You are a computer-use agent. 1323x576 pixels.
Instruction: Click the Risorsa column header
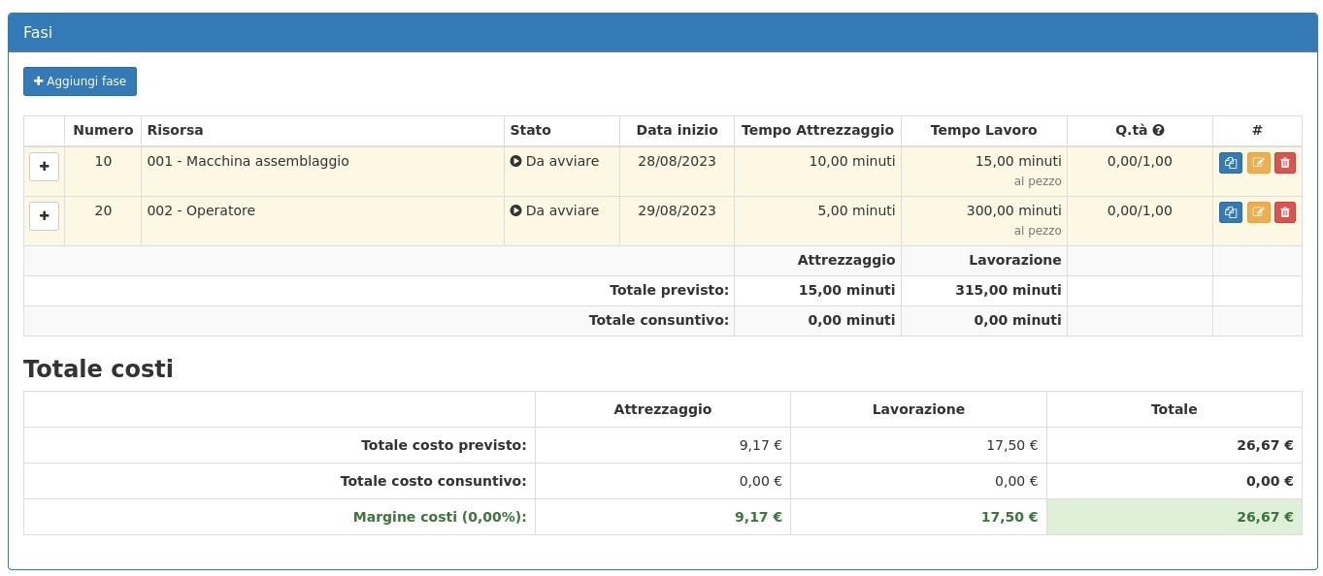(175, 131)
